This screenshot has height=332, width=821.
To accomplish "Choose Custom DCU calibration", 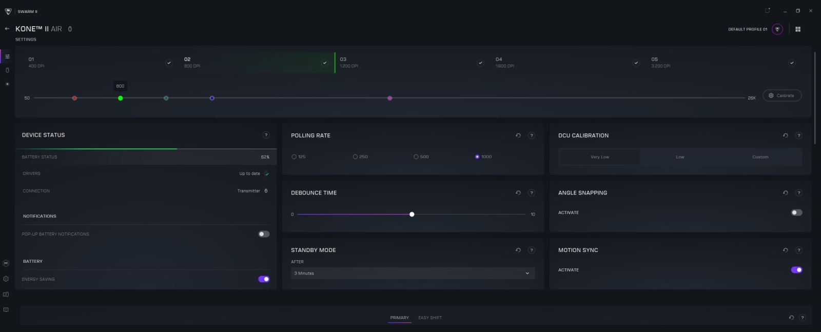I will tap(760, 157).
